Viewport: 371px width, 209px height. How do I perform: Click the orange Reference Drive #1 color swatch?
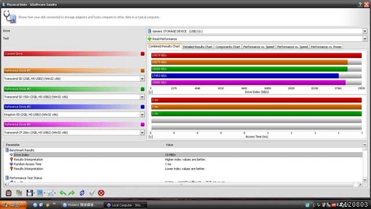coord(143,71)
